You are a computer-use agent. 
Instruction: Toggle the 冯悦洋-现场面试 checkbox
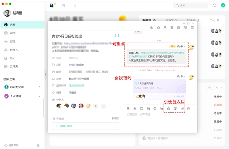click(144, 138)
